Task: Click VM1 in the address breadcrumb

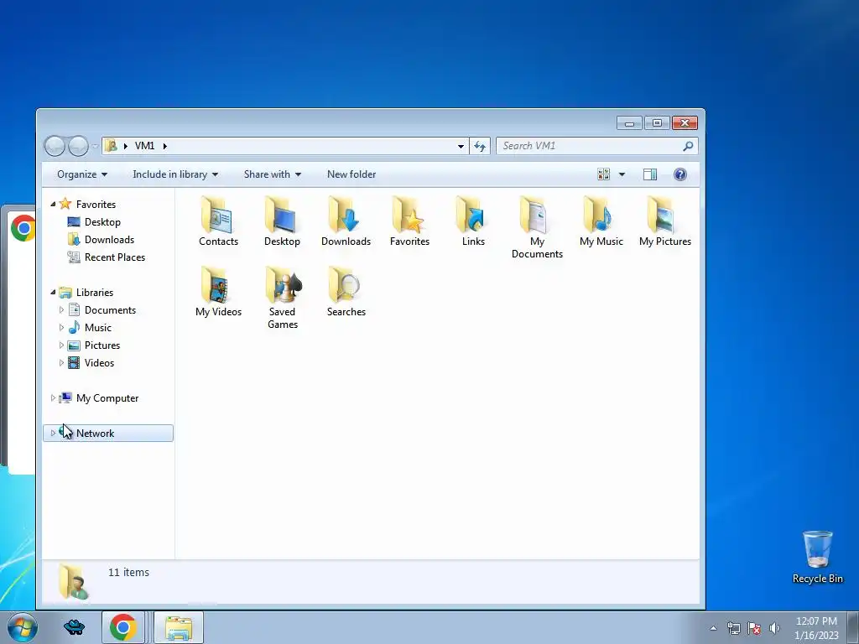Action: coord(144,146)
